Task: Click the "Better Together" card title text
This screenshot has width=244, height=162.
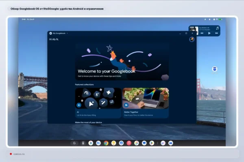Action: point(131,112)
